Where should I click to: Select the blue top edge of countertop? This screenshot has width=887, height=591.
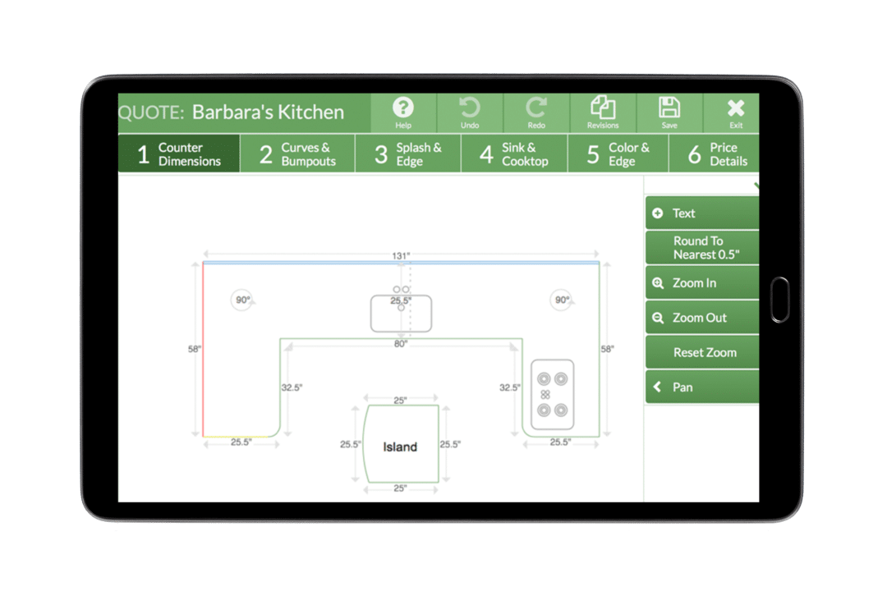[x=401, y=263]
